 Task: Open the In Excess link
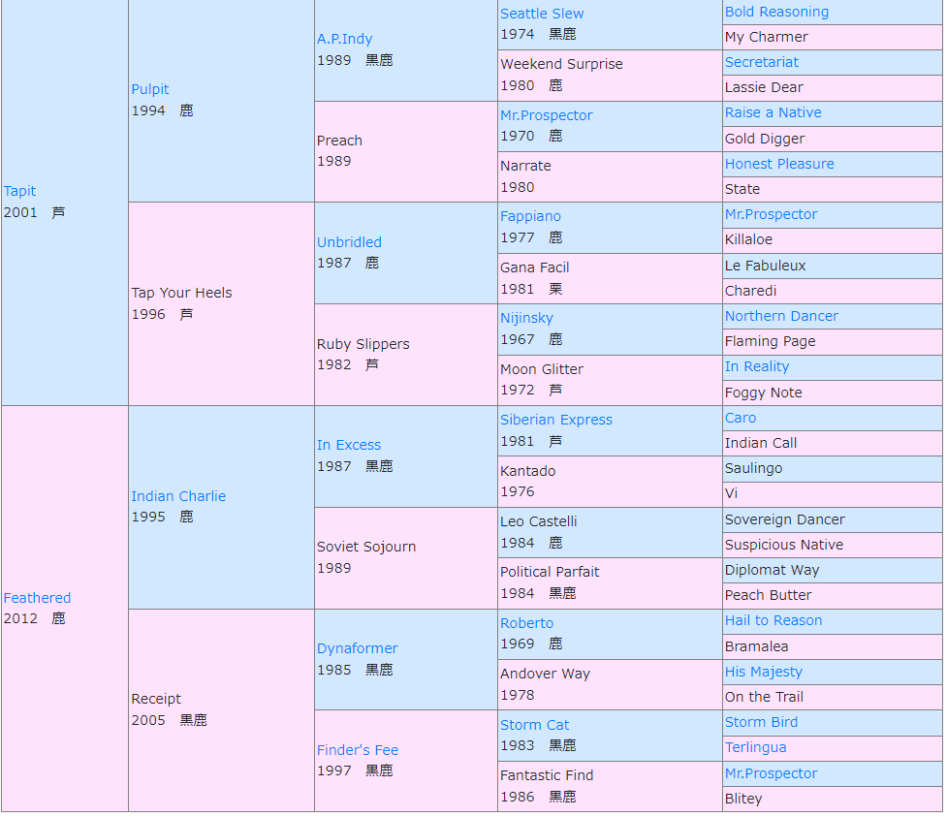349,445
